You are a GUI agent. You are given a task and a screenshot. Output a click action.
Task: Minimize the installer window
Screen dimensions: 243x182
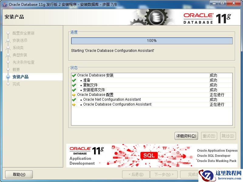[214, 3]
